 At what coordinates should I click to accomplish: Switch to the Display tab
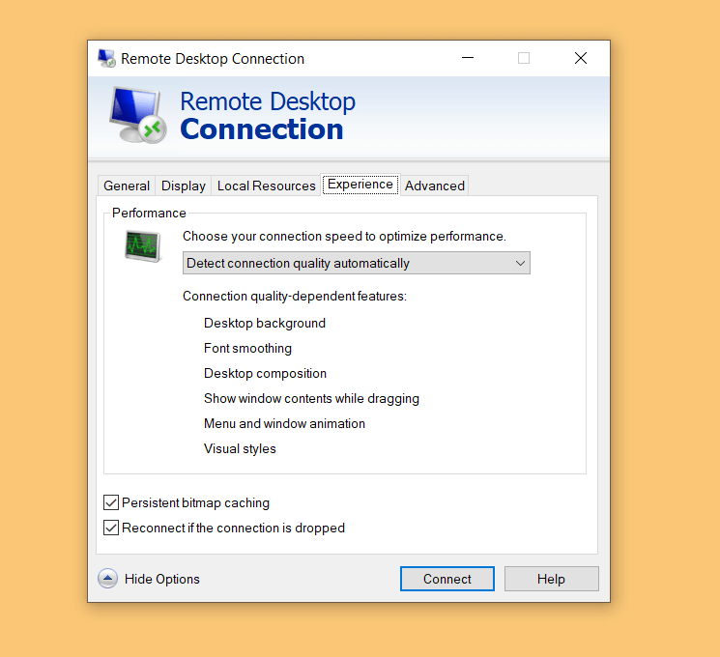pyautogui.click(x=184, y=186)
